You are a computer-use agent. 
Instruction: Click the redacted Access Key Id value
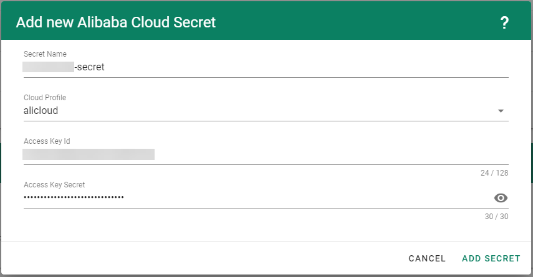(x=89, y=154)
